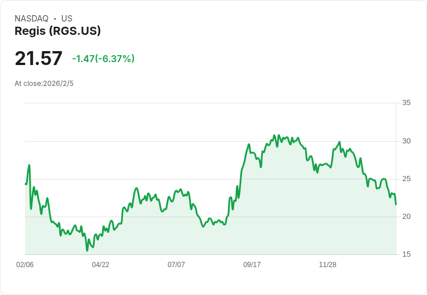427x295 pixels.
Task: Click the 35 y-axis label
Action: point(407,103)
